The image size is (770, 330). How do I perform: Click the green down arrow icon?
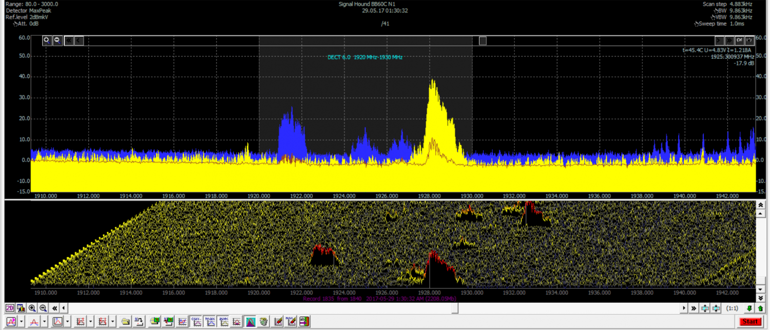tap(750, 308)
